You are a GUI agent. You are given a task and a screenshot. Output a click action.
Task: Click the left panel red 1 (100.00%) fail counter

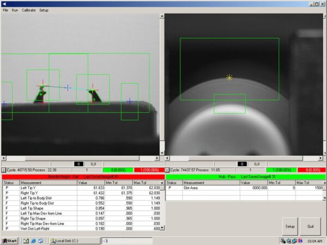pyautogui.click(x=149, y=170)
